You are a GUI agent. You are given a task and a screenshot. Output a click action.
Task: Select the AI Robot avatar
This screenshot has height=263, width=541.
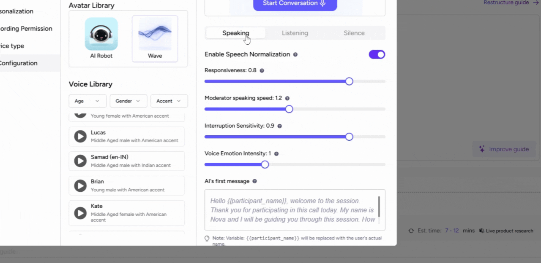(101, 34)
